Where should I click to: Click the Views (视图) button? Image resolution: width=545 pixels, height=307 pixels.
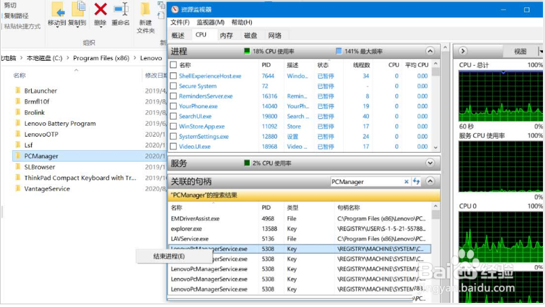click(520, 51)
